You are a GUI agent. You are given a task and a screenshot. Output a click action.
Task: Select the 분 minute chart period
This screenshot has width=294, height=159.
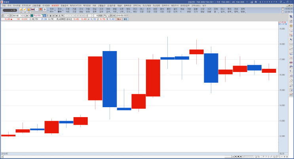[57, 15]
